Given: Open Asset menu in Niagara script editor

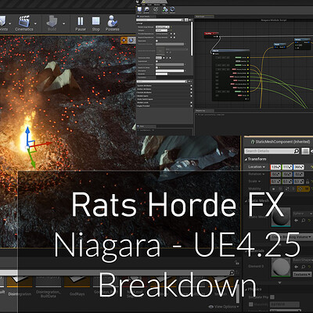Looking at the screenshot, I should tap(149, 5).
